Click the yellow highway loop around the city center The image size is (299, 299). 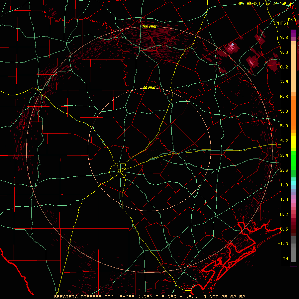click(118, 170)
